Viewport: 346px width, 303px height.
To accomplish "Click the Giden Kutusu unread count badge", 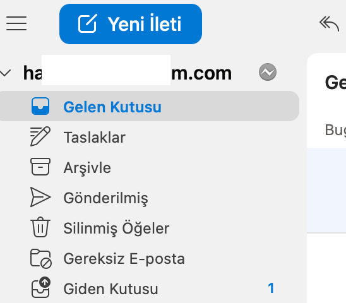I will (271, 288).
